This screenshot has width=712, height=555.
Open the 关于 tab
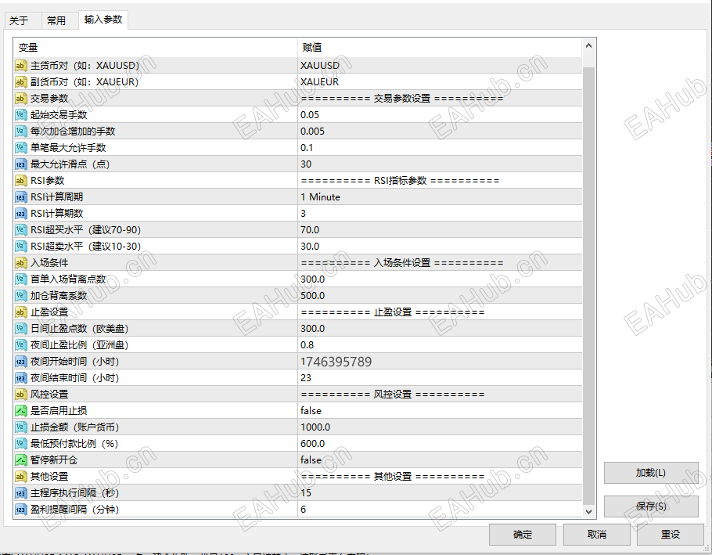coord(22,20)
